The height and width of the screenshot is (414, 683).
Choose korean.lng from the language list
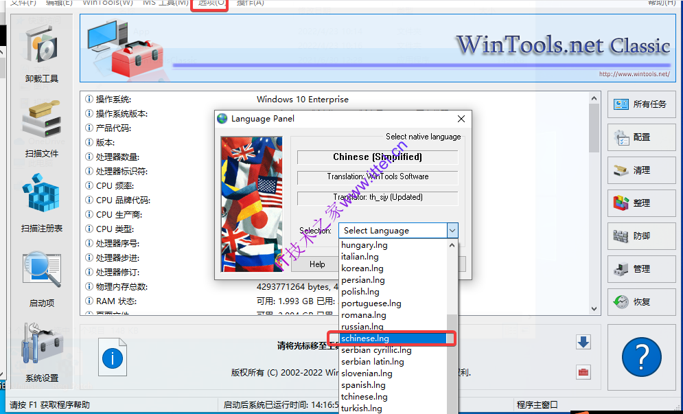(393, 268)
